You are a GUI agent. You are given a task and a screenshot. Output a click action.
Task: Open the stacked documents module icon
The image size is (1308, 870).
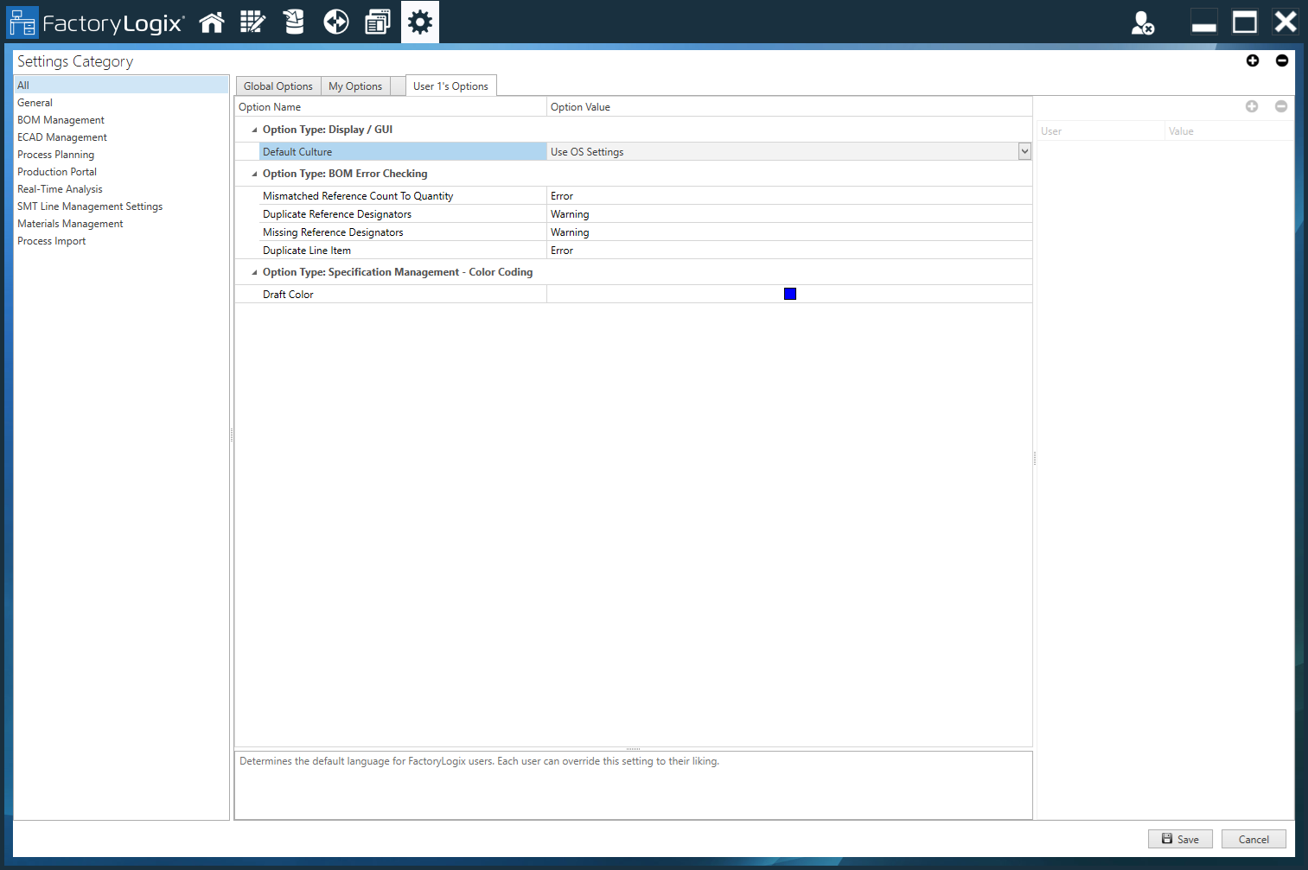(x=378, y=22)
